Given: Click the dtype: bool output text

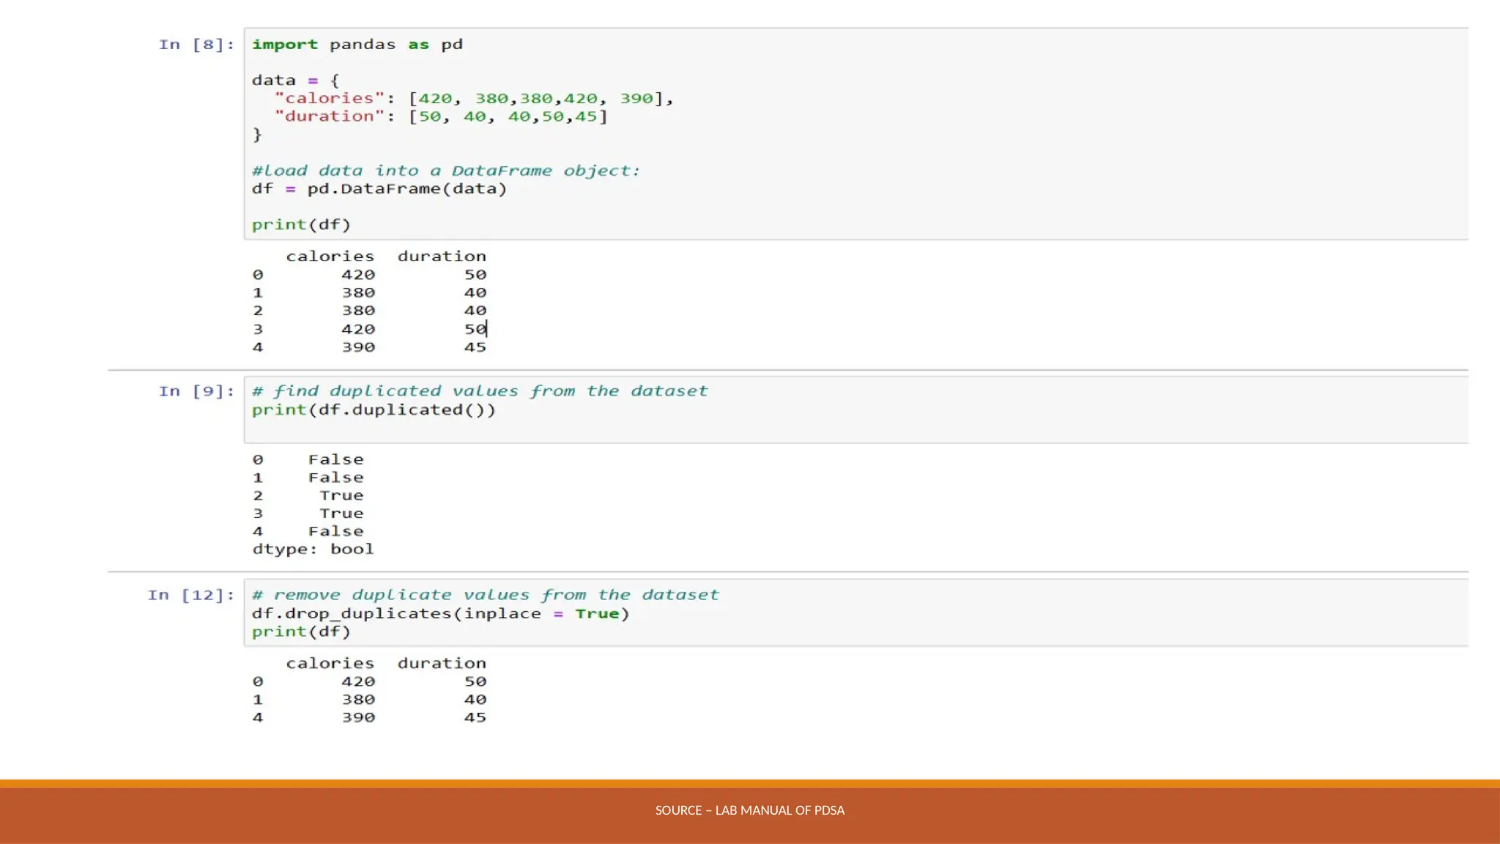Looking at the screenshot, I should click(313, 549).
